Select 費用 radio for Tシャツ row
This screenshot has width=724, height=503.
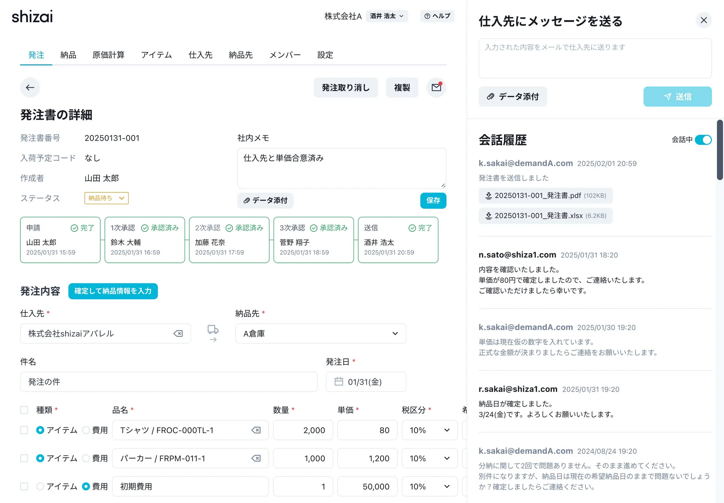[86, 430]
